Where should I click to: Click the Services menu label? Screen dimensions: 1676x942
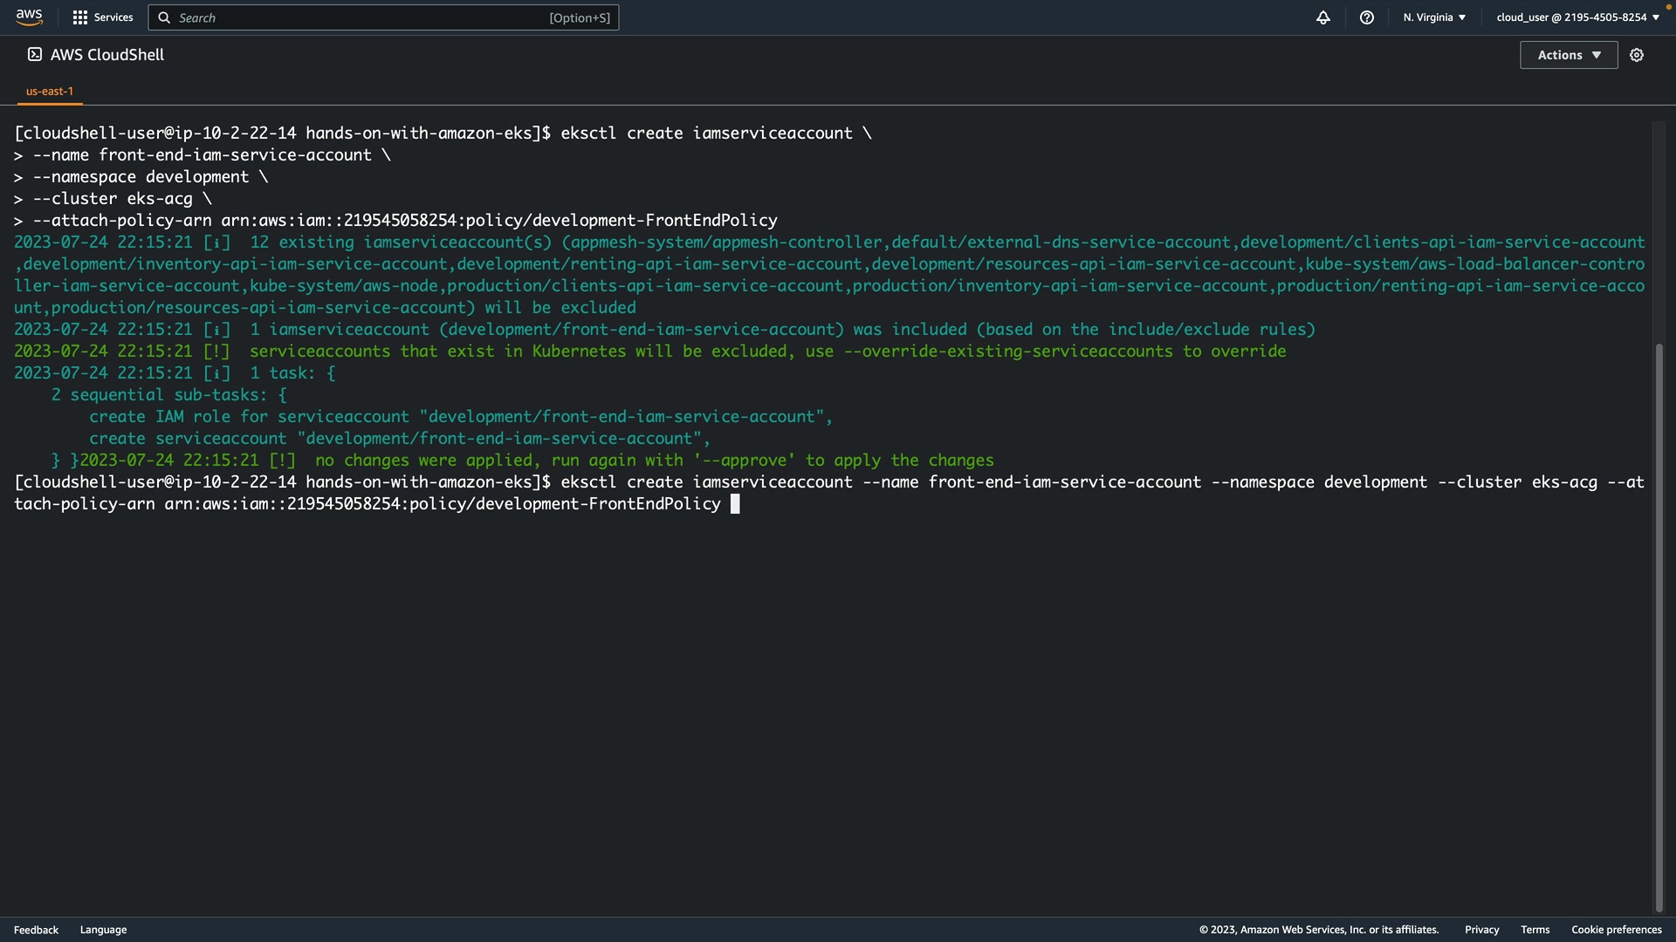(113, 17)
